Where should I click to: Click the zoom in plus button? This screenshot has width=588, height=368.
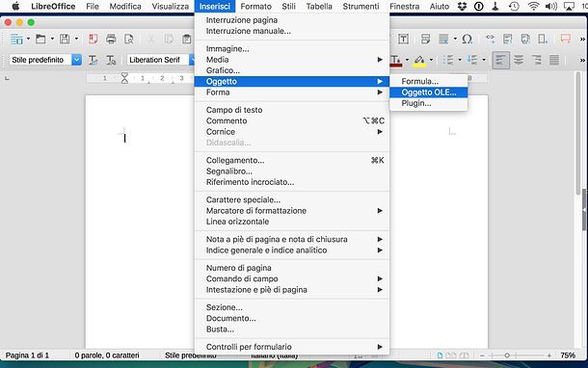549,355
